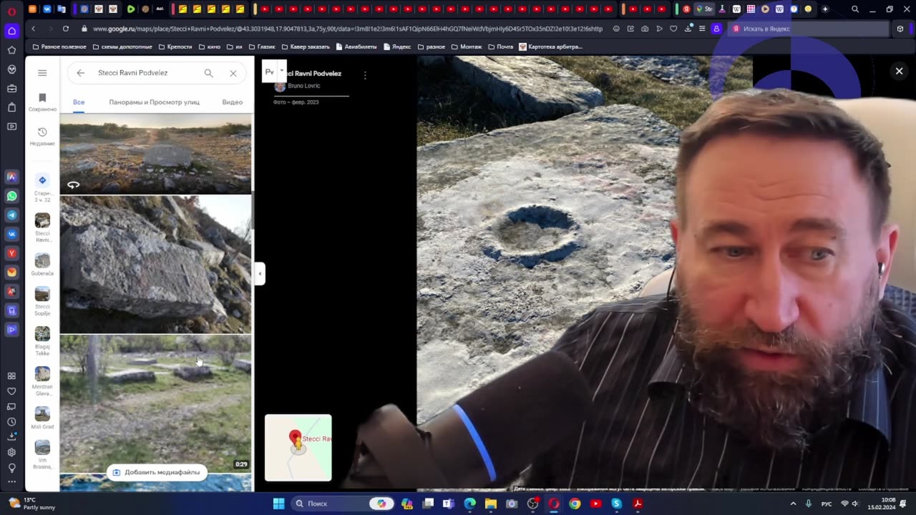
Task: Click the Искать в Яндекс search field
Action: [x=809, y=29]
